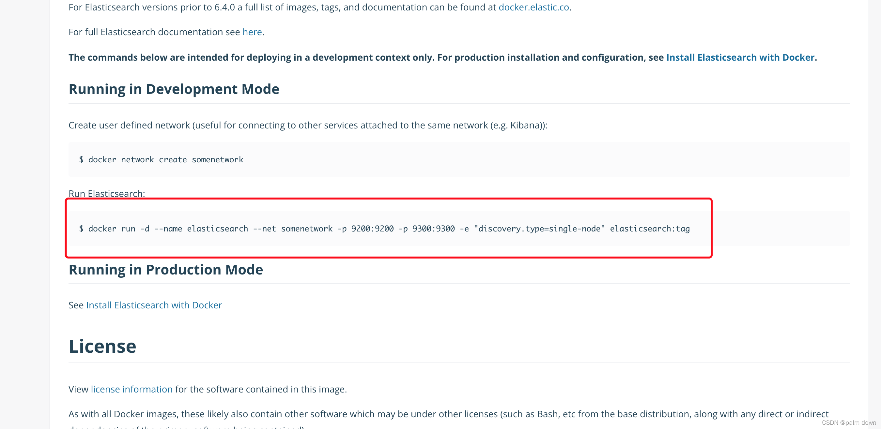
Task: Open the docker.elastic.co link
Action: point(533,7)
